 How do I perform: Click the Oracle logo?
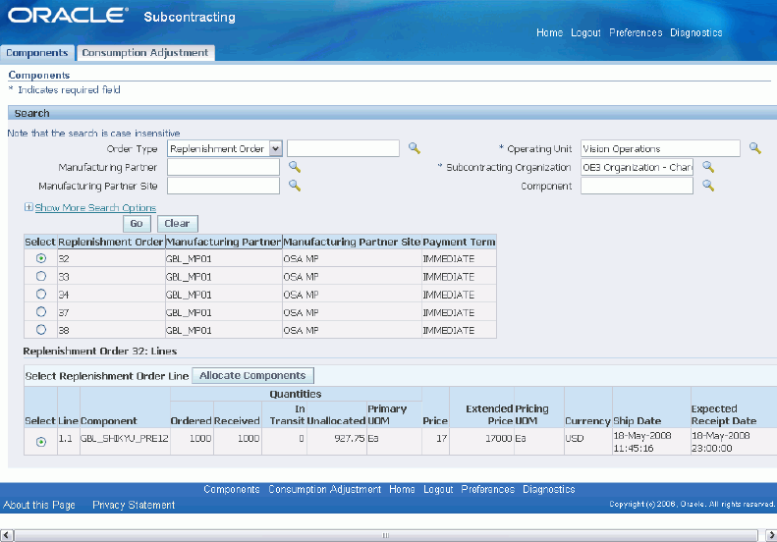(68, 16)
